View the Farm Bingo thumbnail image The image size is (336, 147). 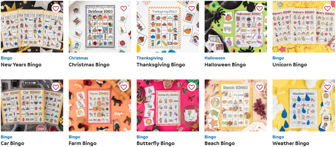pos(100,105)
